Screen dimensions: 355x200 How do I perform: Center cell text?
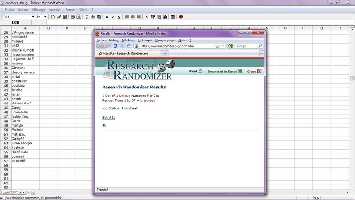[x=133, y=17]
